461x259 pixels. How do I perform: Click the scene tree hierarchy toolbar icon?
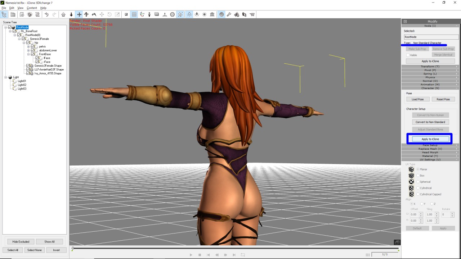click(4, 14)
